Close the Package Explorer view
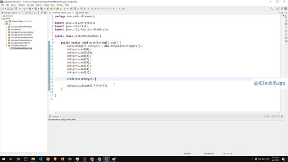288x162 pixels. tap(19, 13)
